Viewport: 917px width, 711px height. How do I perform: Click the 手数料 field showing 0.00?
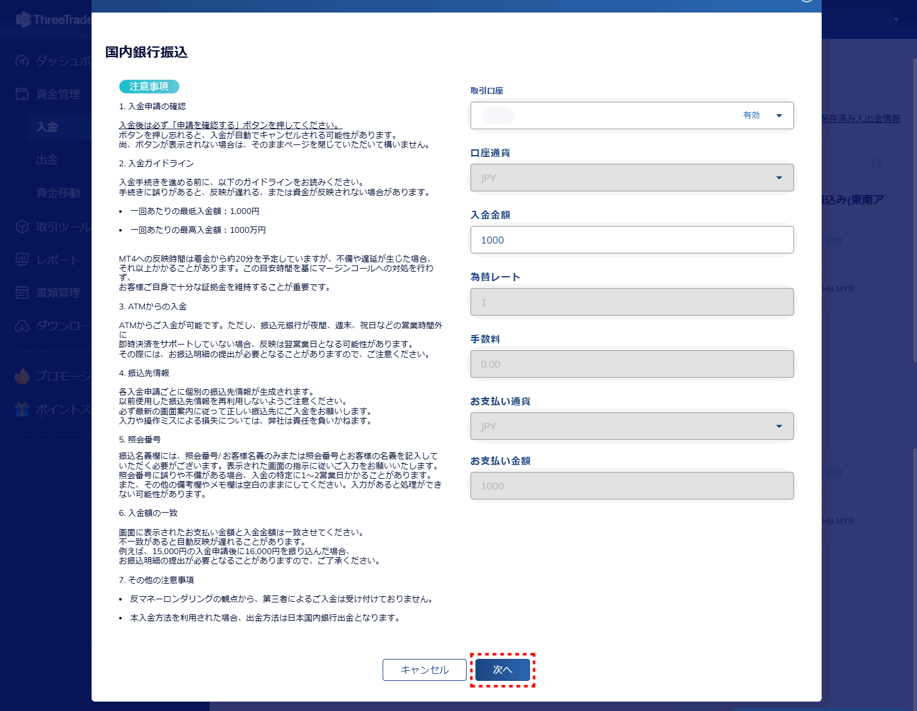(632, 364)
